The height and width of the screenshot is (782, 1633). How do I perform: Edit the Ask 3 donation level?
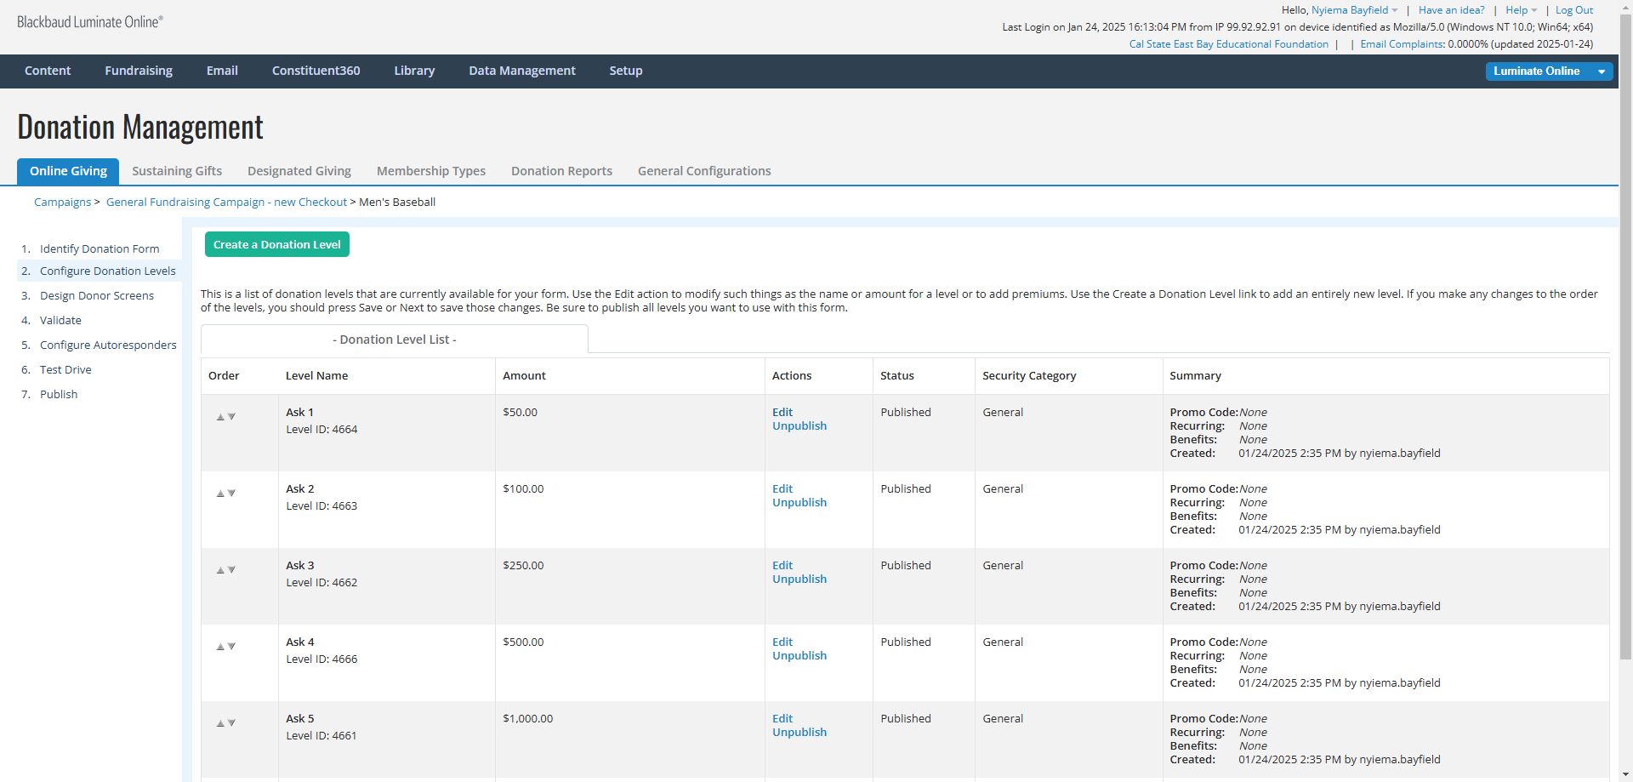782,565
